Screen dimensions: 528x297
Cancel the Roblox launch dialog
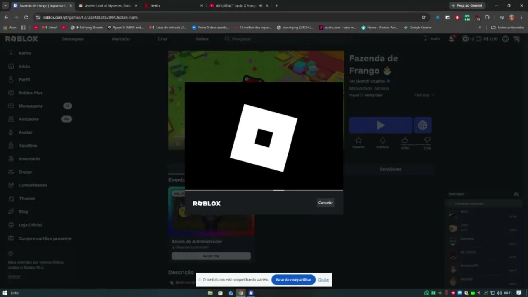[x=325, y=203]
